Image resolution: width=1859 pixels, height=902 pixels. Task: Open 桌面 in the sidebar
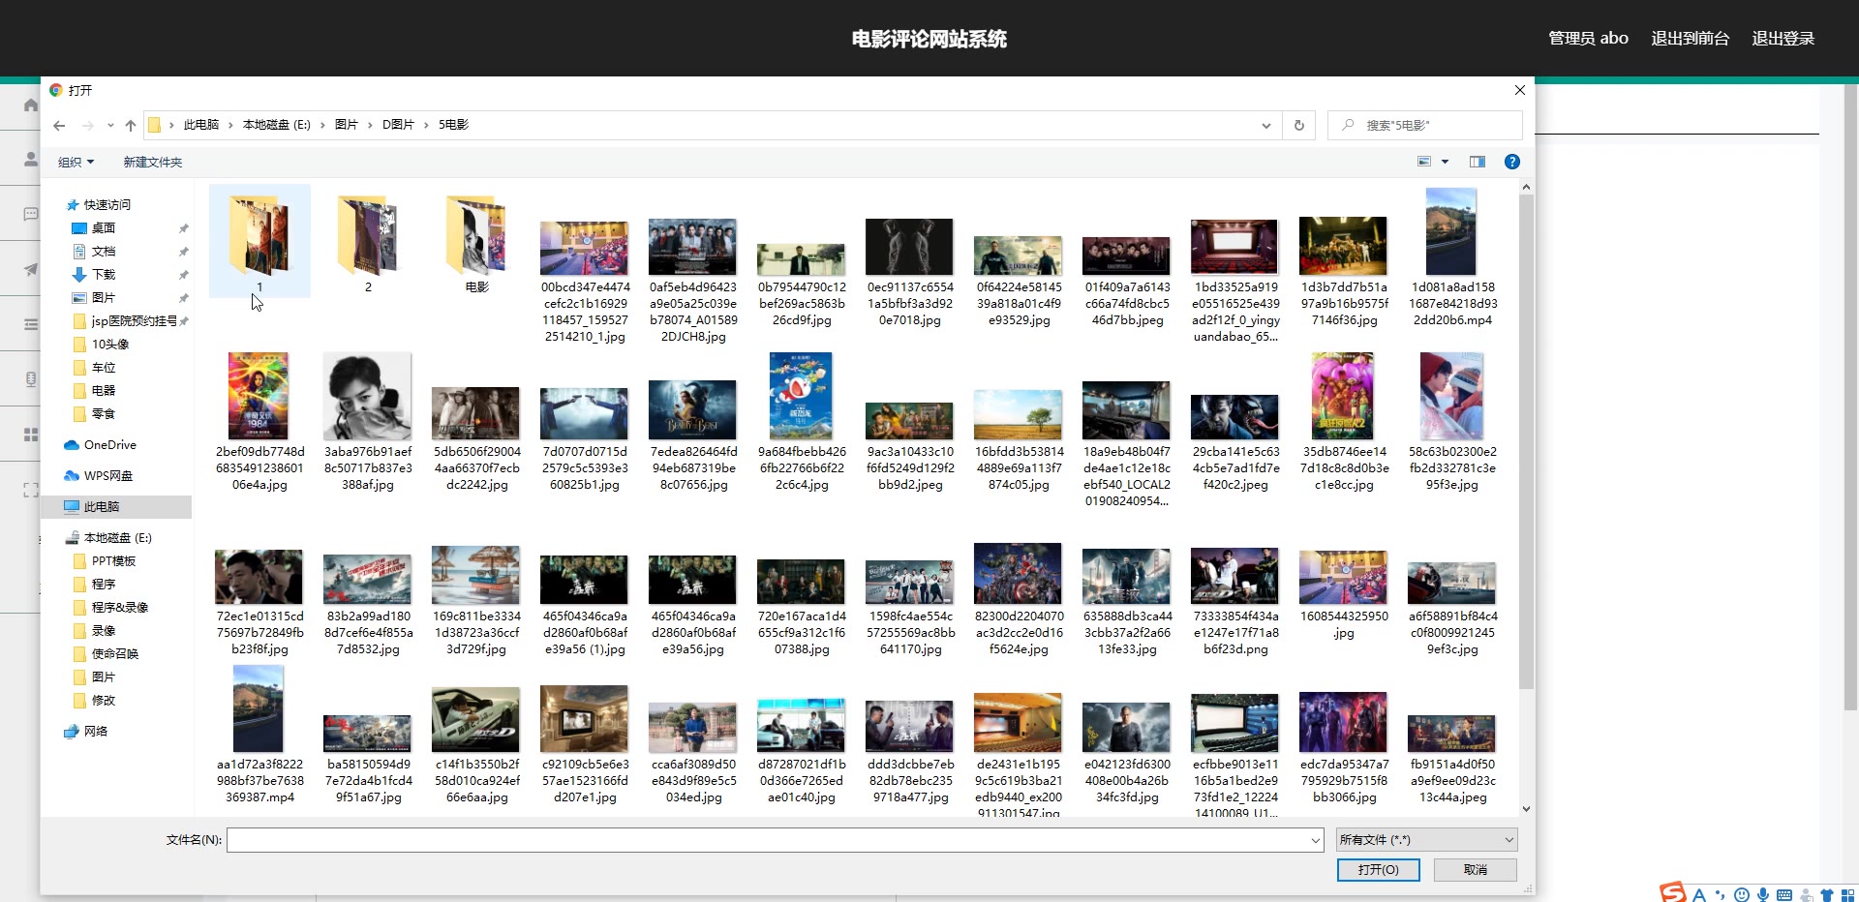coord(104,228)
